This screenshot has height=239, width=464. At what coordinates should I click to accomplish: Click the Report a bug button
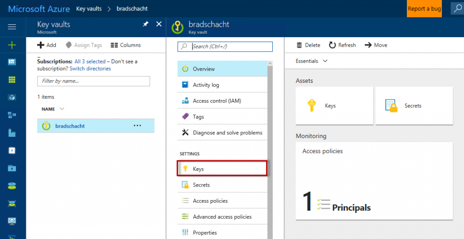pyautogui.click(x=424, y=9)
